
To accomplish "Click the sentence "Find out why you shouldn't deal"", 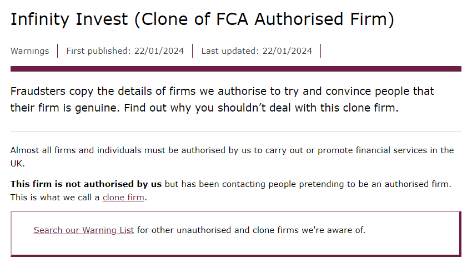I will pos(261,108).
